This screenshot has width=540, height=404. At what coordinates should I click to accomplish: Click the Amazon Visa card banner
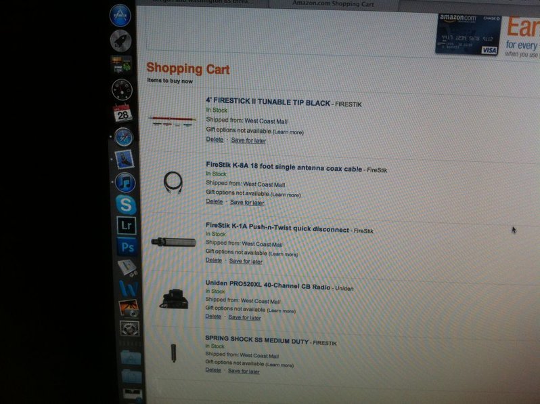[x=468, y=34]
